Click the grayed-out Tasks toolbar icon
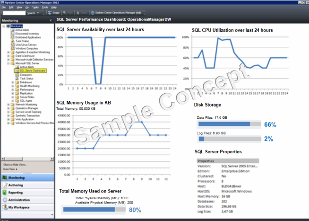The image size is (309, 221). pyautogui.click(x=78, y=13)
